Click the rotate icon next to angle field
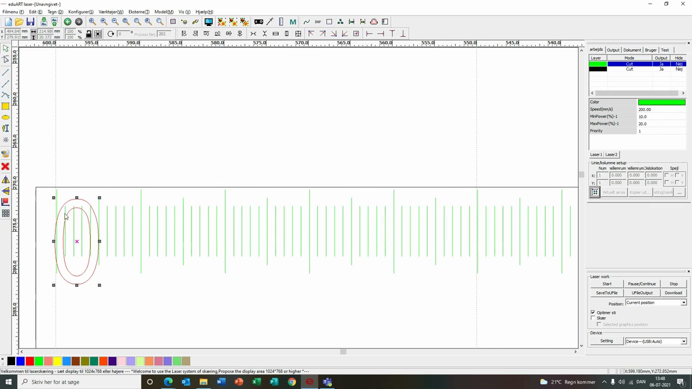The height and width of the screenshot is (389, 692). click(111, 34)
